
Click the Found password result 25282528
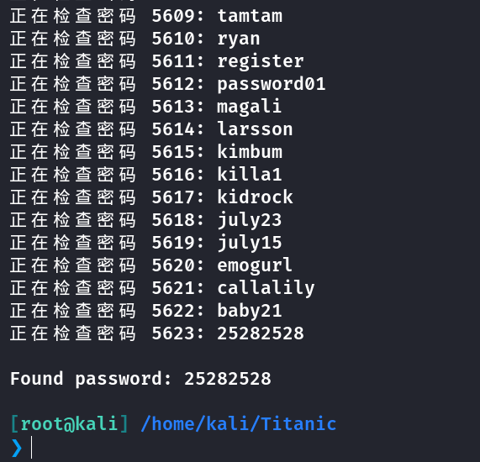(228, 379)
